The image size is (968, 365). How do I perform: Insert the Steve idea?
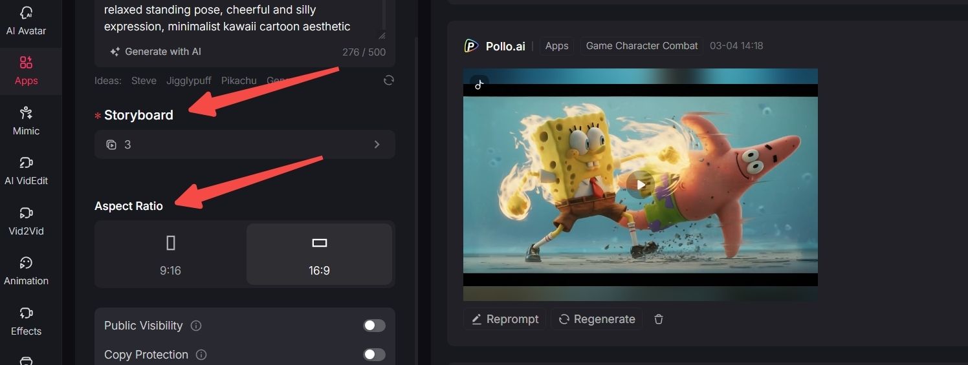pyautogui.click(x=144, y=81)
